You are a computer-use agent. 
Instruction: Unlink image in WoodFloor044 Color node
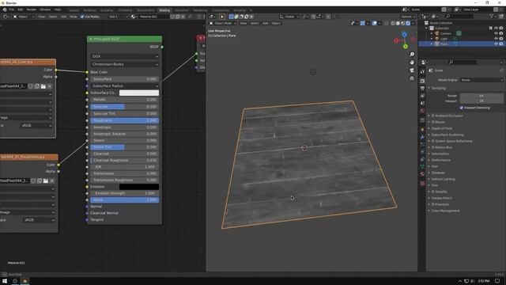click(50, 86)
